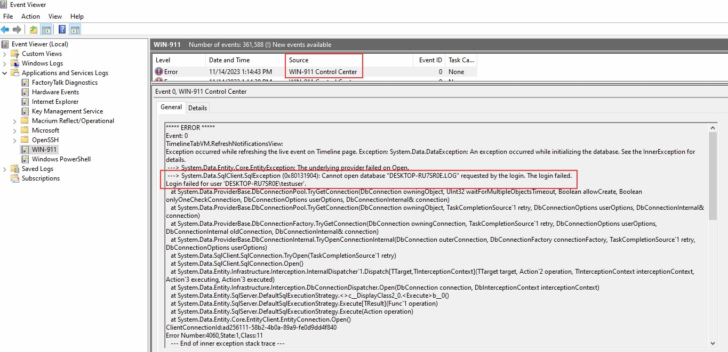Image resolution: width=728 pixels, height=352 pixels.
Task: Select the Subscriptions node
Action: (41, 178)
